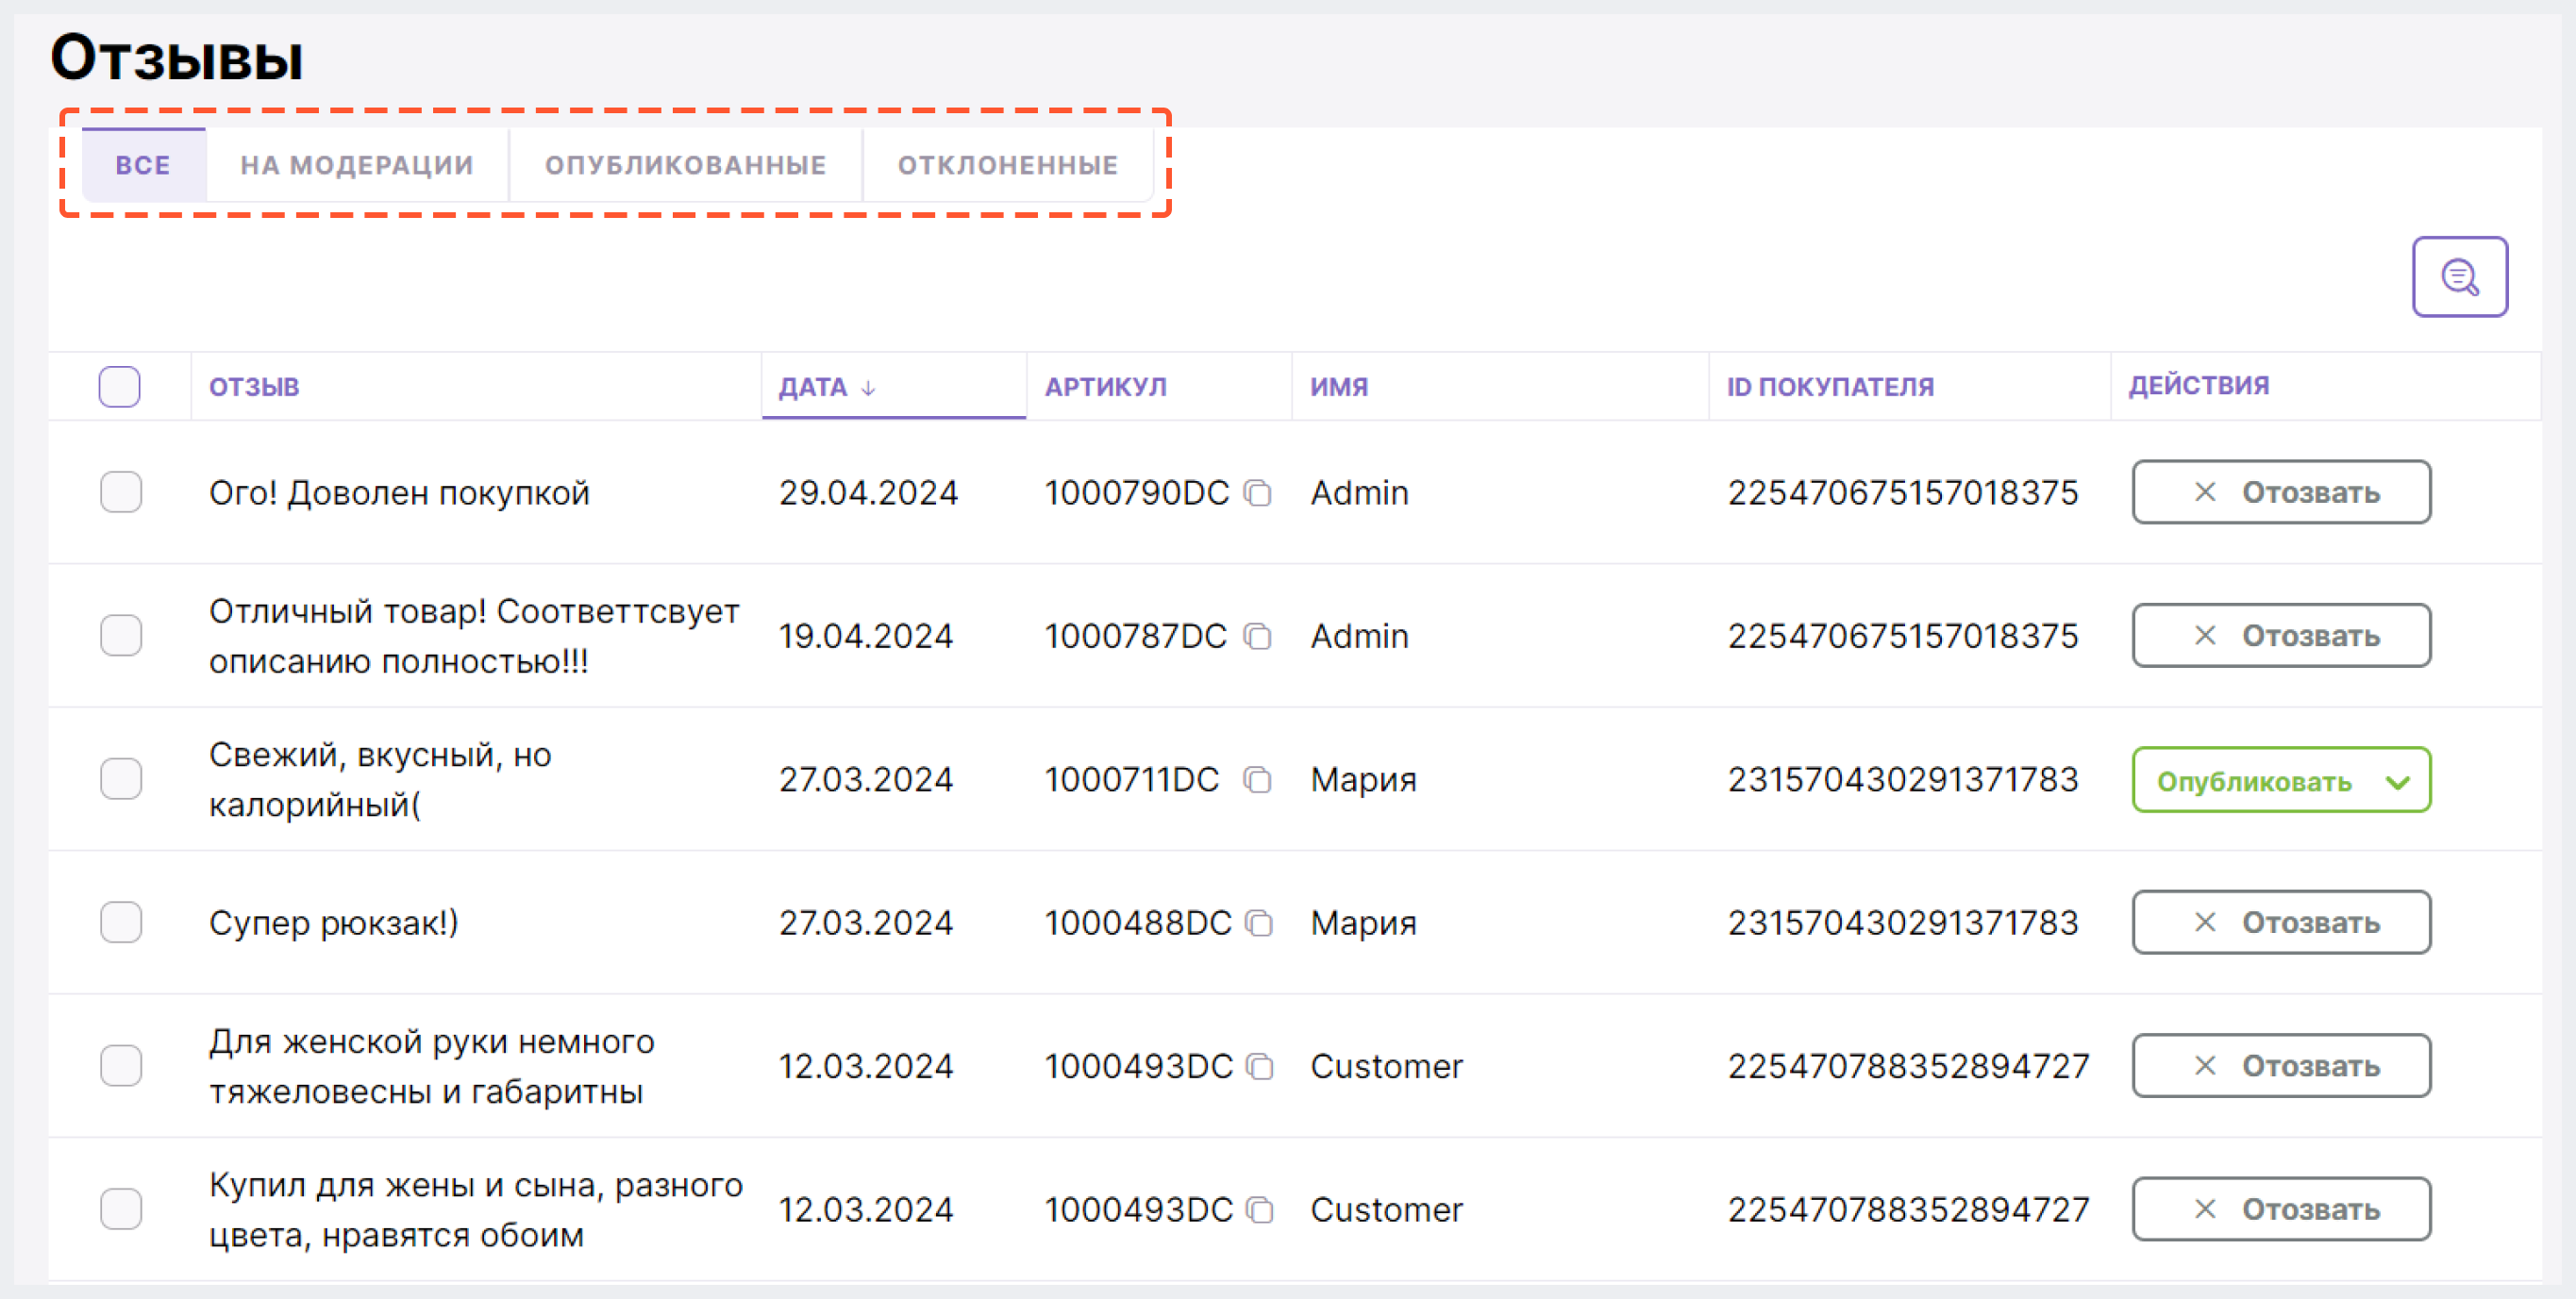Click review text 'Ого! Доволен покупкой'
The width and height of the screenshot is (2576, 1299).
click(399, 493)
